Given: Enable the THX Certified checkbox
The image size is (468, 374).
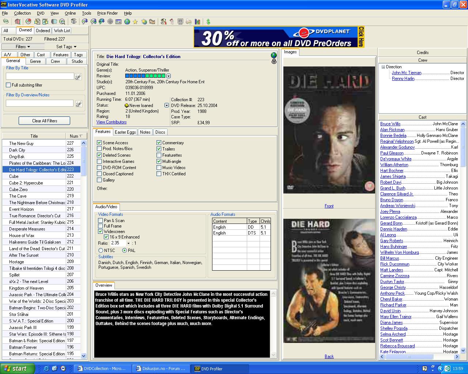Looking at the screenshot, I should [x=159, y=174].
